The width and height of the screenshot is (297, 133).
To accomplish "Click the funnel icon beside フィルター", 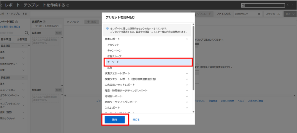I will 68,22.
